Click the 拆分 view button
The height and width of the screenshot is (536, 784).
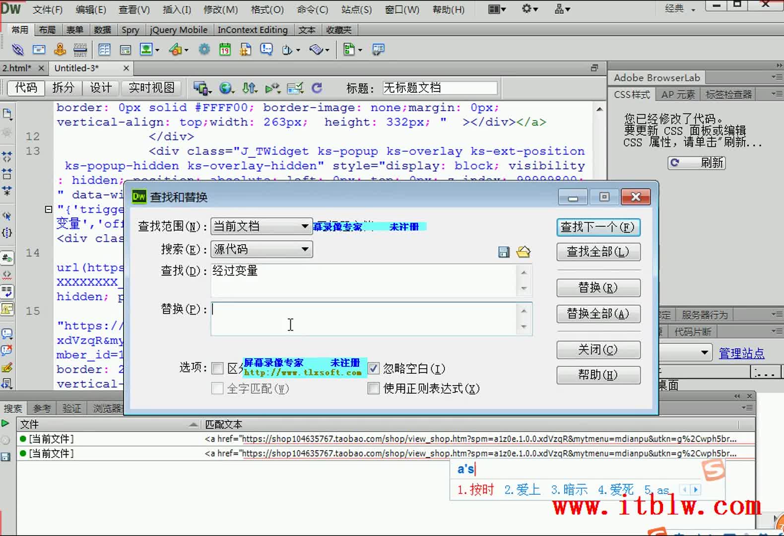coord(63,88)
